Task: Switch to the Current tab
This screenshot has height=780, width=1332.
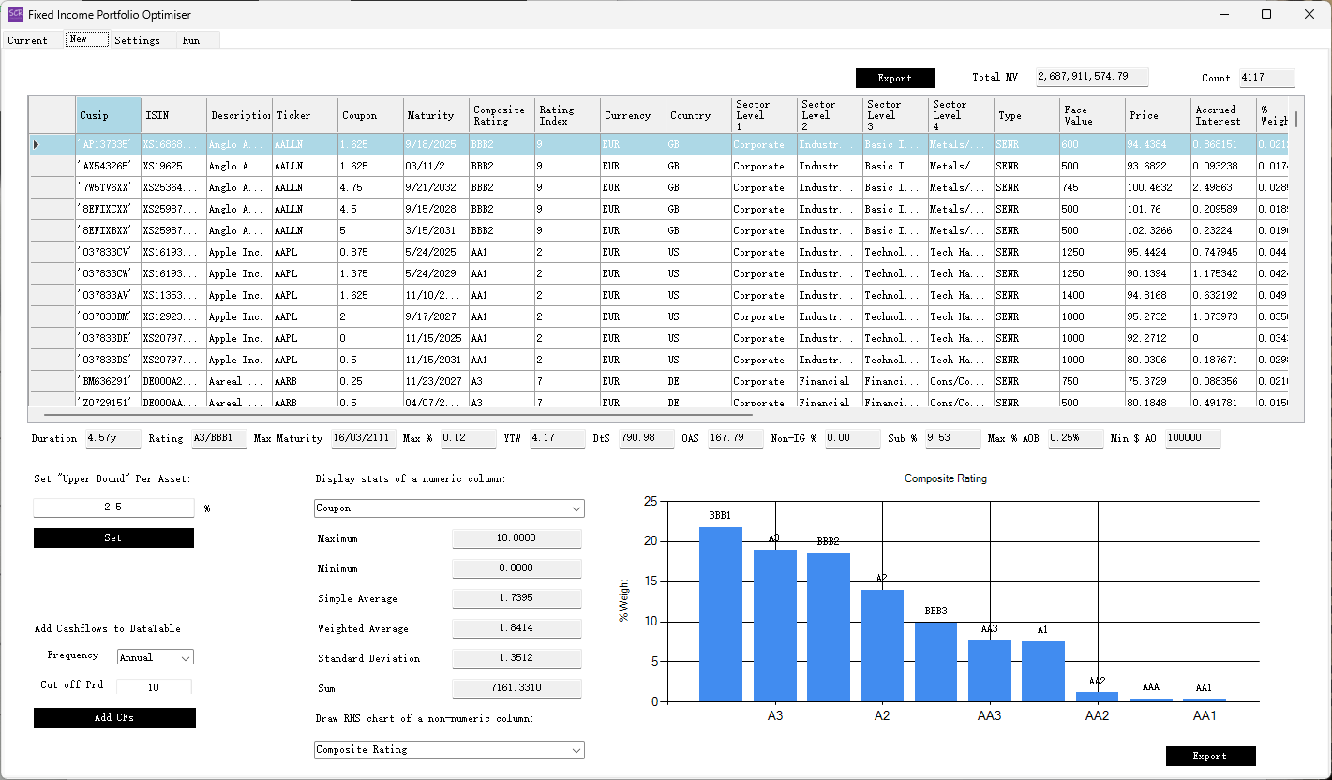Action: point(28,40)
